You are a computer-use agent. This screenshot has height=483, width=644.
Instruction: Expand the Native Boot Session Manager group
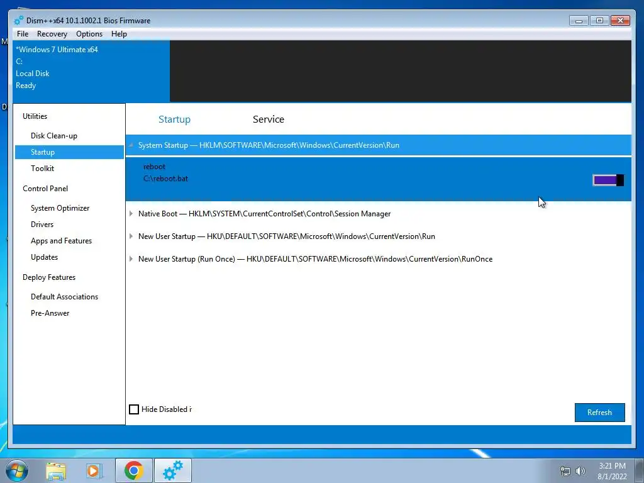131,214
